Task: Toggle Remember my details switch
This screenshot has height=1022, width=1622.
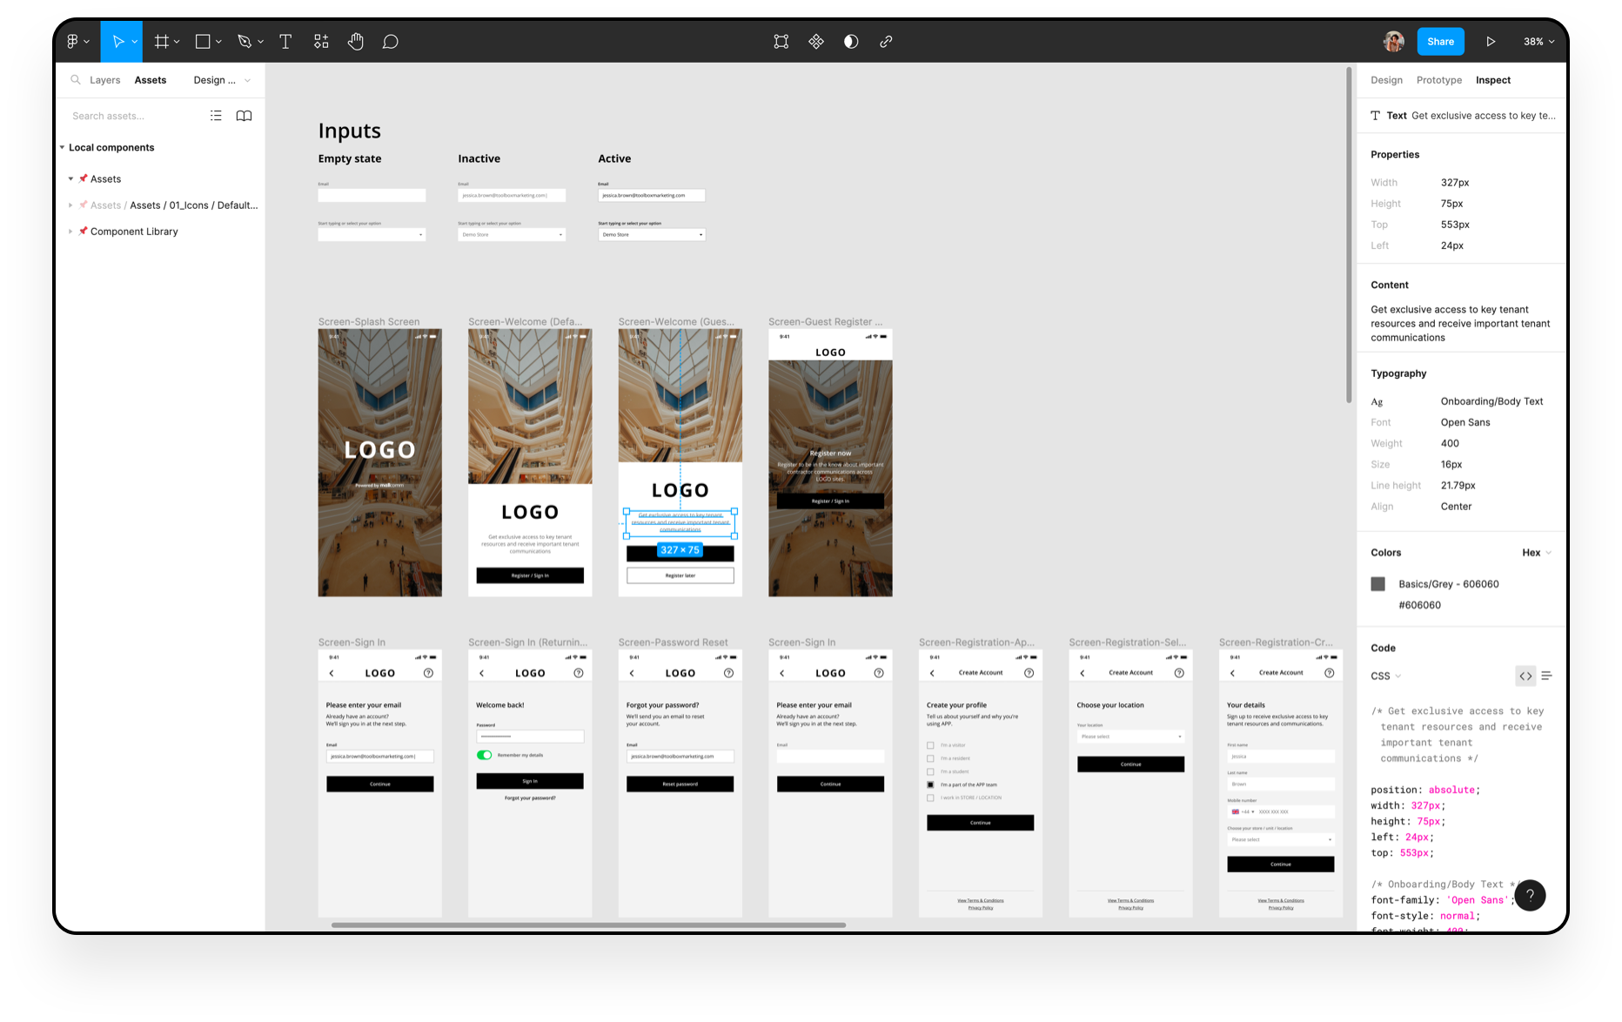Action: (x=485, y=755)
